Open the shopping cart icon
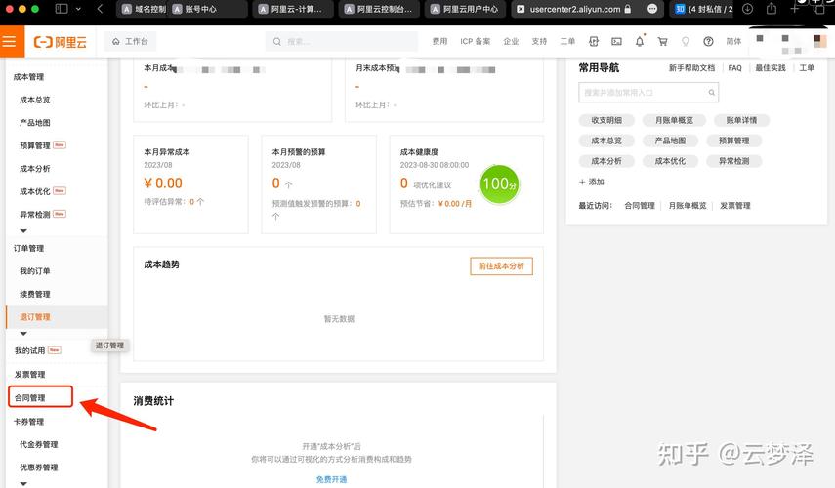835x488 pixels. coord(662,42)
